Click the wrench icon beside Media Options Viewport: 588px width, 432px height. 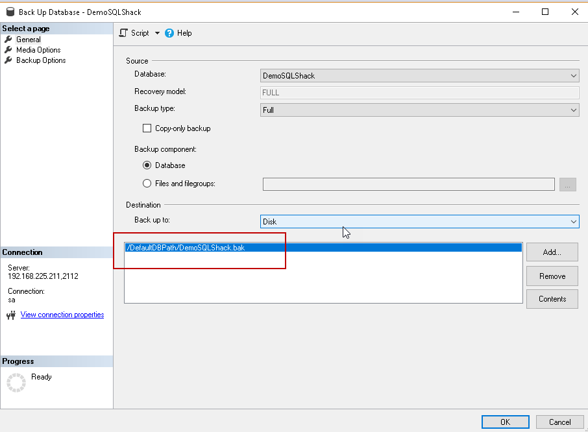[8, 50]
